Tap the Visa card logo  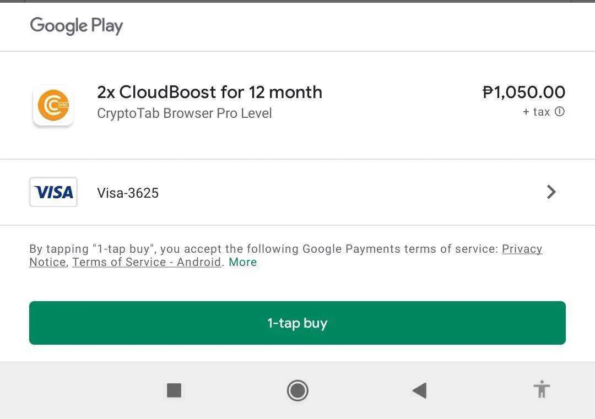click(x=53, y=192)
